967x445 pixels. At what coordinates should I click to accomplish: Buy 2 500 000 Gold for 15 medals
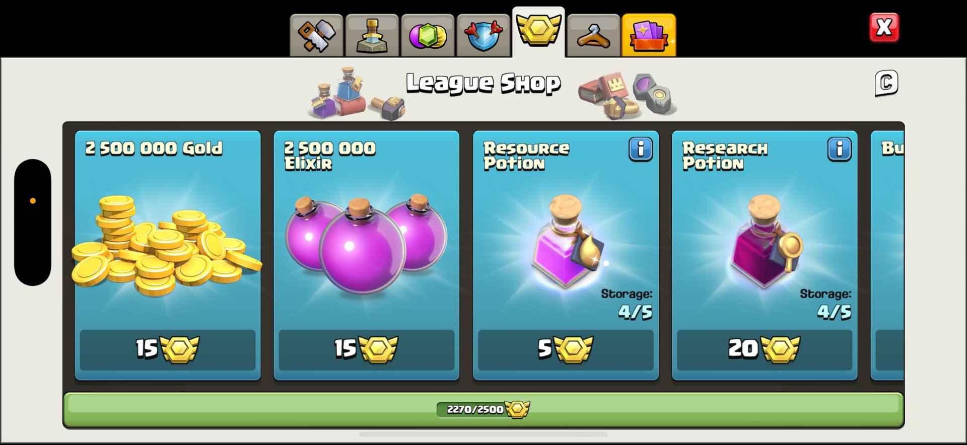(168, 349)
